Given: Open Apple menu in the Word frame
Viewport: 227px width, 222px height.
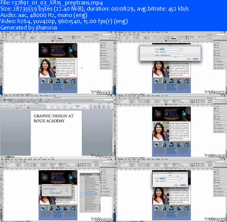Looking at the screenshot, I should [x=2, y=96].
